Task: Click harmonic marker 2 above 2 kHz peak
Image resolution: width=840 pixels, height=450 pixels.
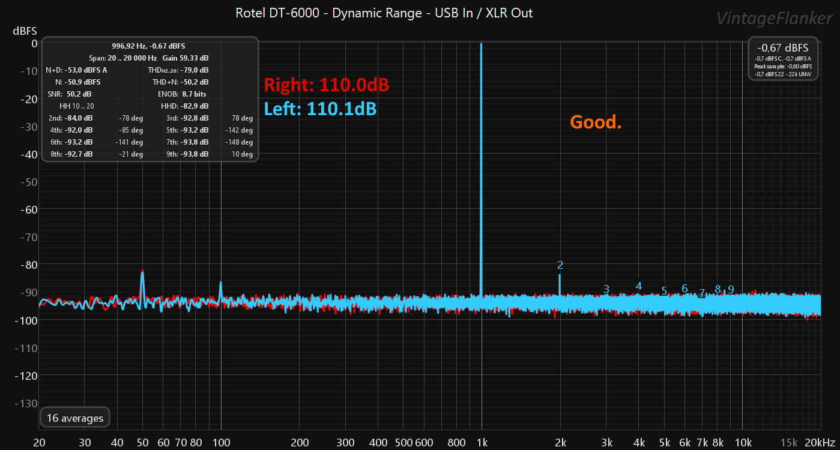Action: click(560, 265)
